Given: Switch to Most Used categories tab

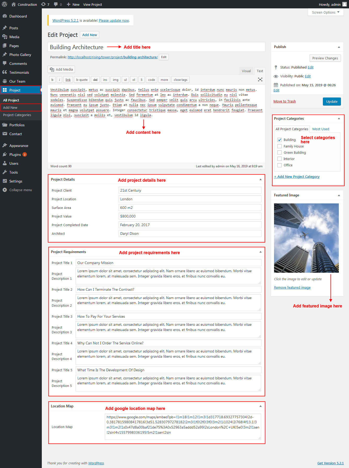Looking at the screenshot, I should [321, 129].
